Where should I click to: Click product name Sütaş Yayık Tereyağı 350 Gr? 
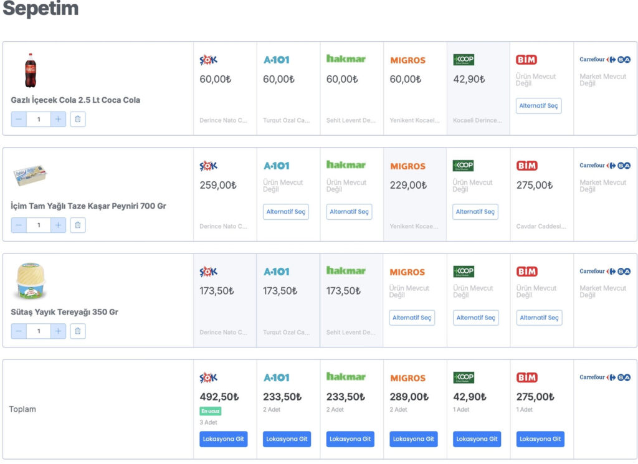click(x=64, y=312)
